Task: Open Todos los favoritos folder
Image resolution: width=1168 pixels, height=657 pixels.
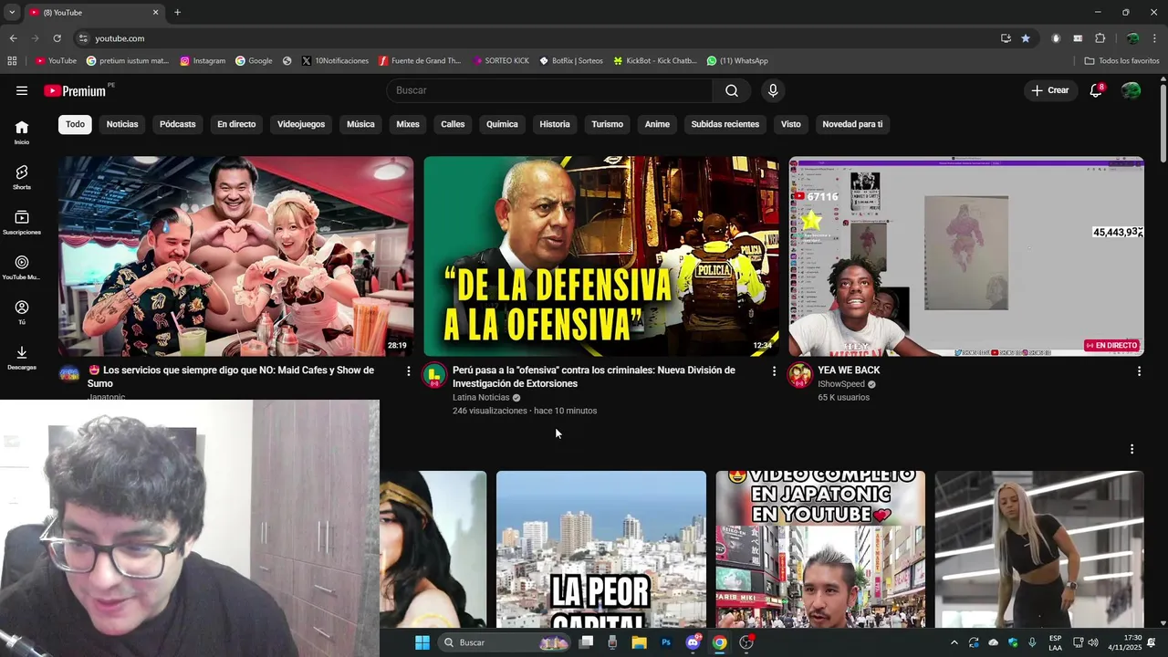Action: click(1121, 61)
